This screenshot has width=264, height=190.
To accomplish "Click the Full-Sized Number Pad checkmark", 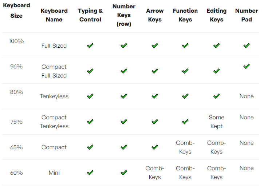I will pyautogui.click(x=247, y=45).
